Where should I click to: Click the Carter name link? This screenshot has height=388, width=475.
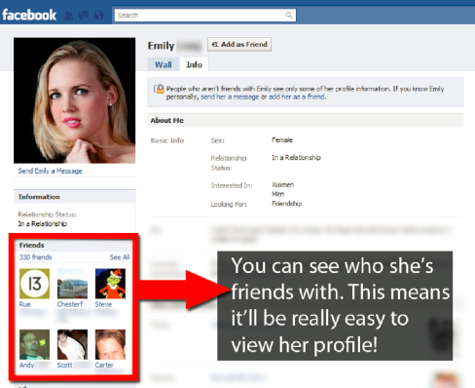click(x=104, y=366)
